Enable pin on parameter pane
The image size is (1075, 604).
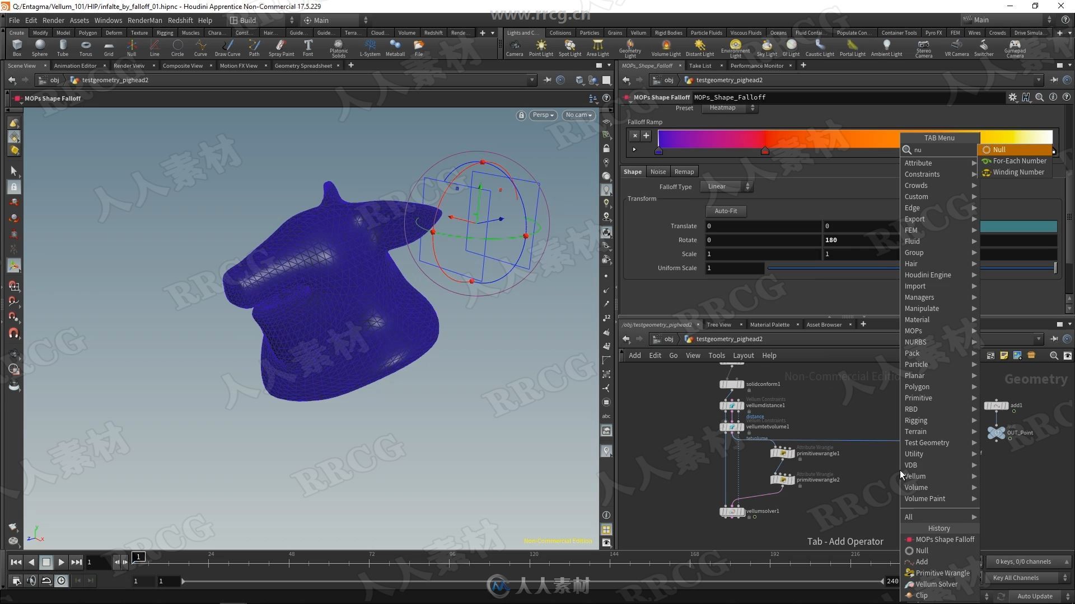tap(1054, 80)
